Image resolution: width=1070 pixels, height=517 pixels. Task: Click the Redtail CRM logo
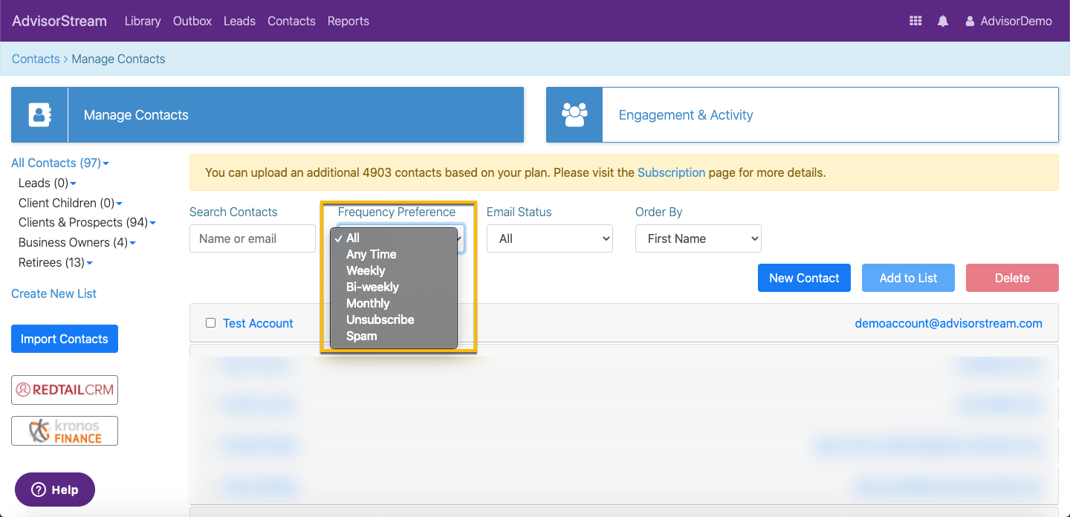coord(65,390)
